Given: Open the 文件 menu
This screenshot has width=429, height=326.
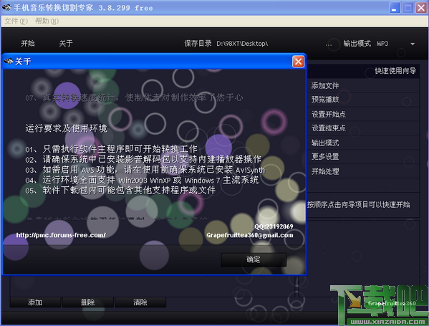Looking at the screenshot, I should pyautogui.click(x=16, y=21).
